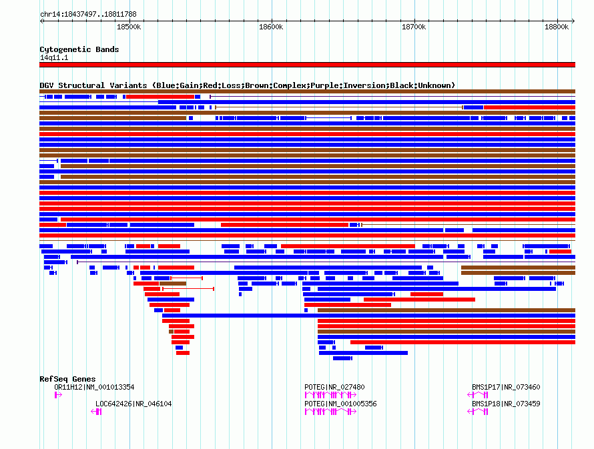Click the 18600k scale label

click(271, 27)
